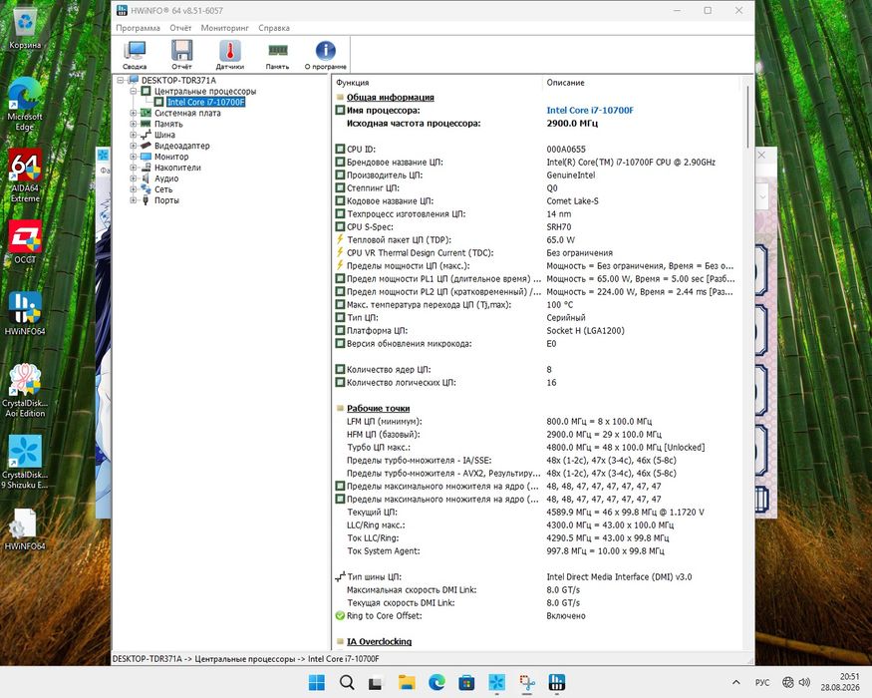The image size is (872, 698).
Task: Open File Explorer from taskbar
Action: [407, 682]
